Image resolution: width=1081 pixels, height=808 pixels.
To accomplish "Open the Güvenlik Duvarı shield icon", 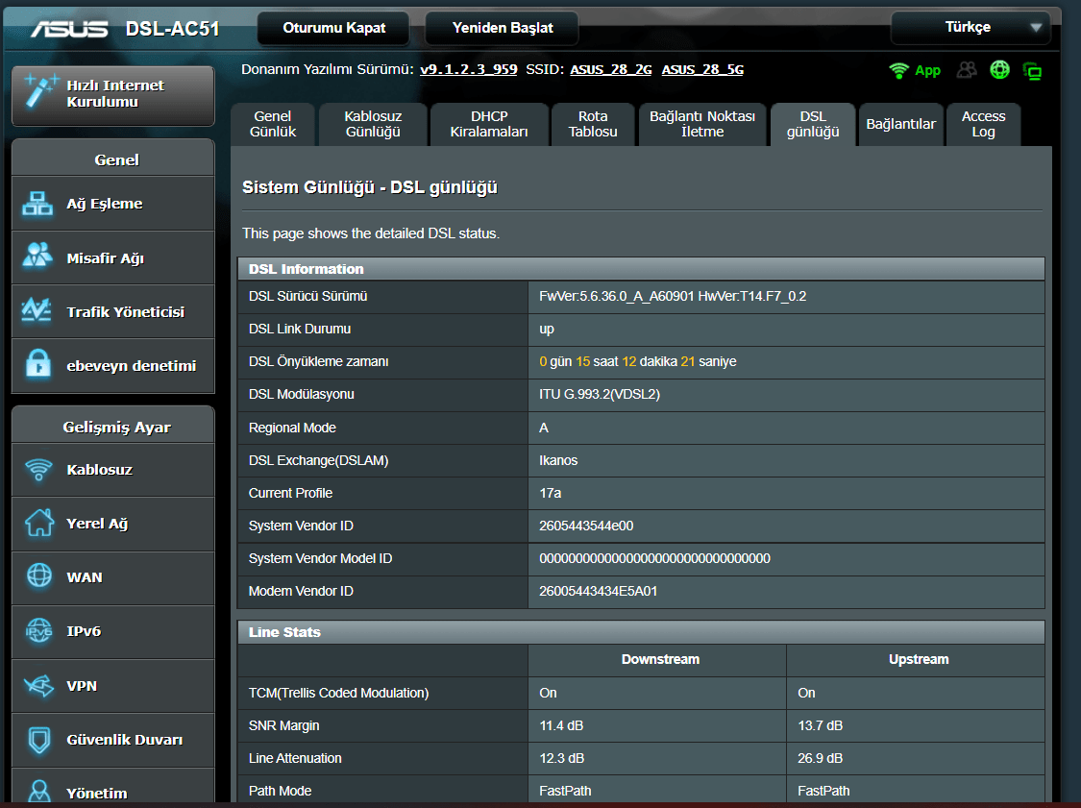I will [x=38, y=740].
